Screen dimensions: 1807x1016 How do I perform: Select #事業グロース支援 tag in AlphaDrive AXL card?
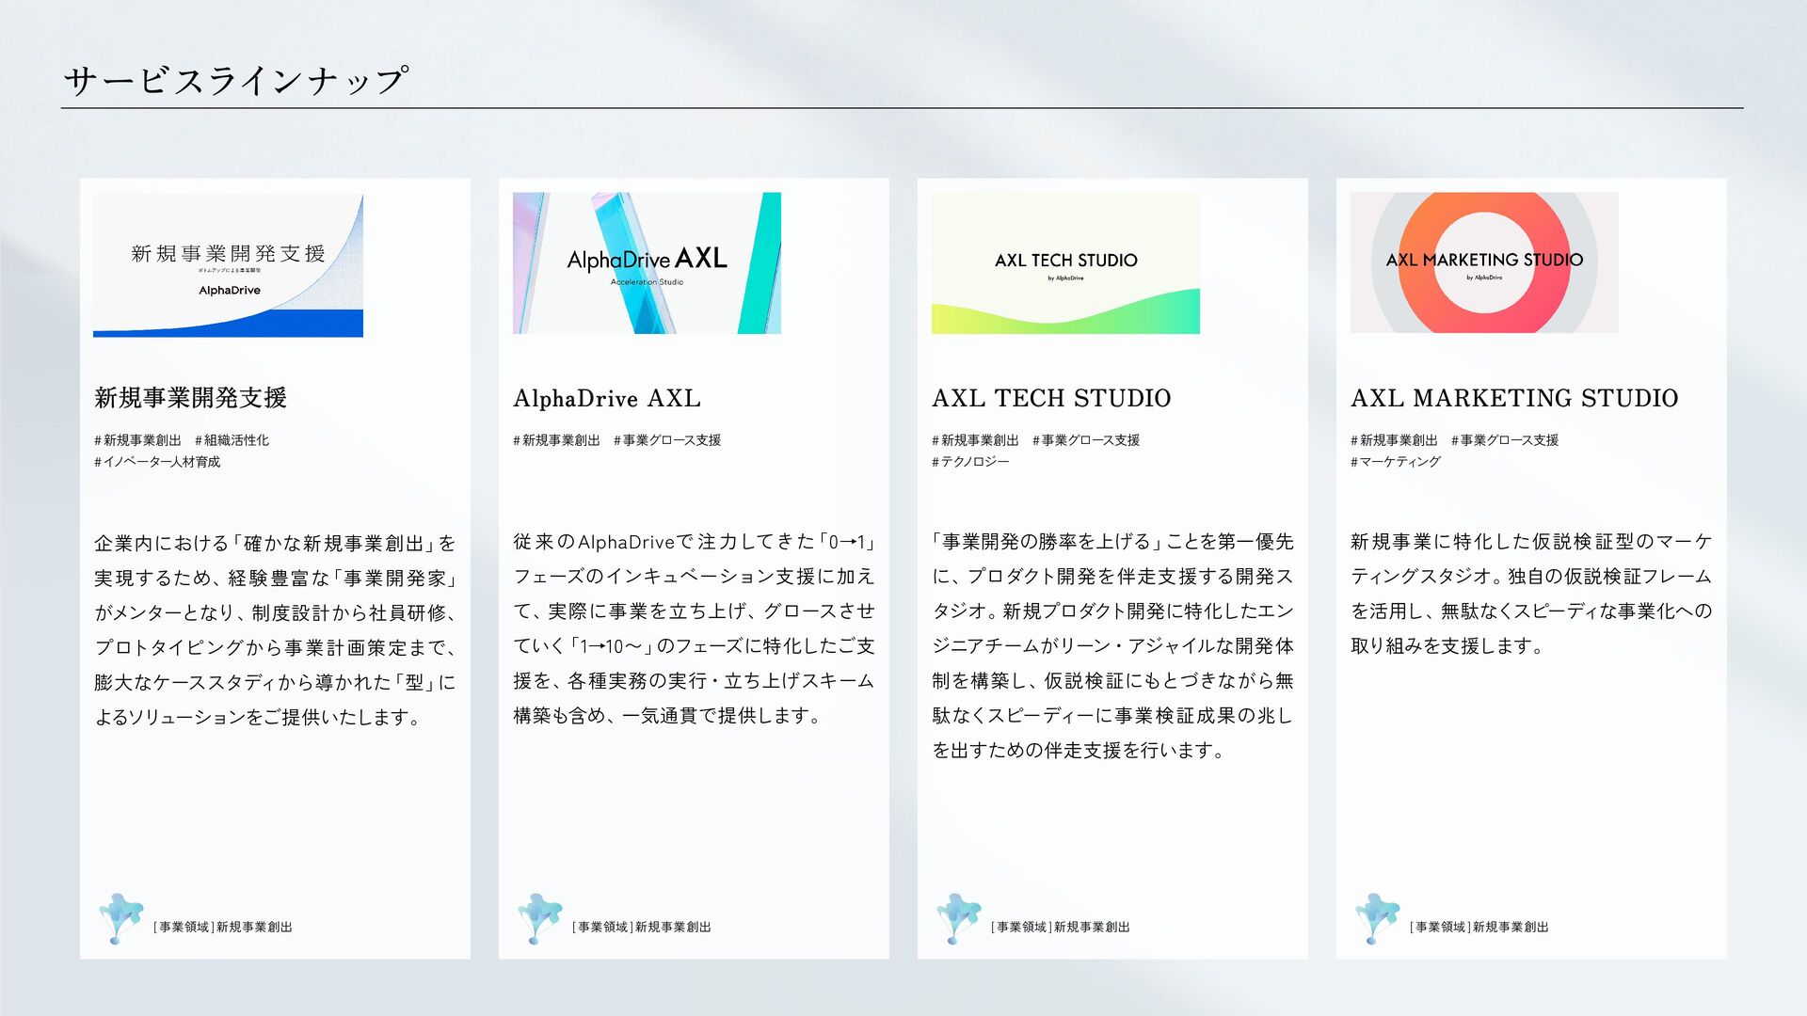point(667,440)
